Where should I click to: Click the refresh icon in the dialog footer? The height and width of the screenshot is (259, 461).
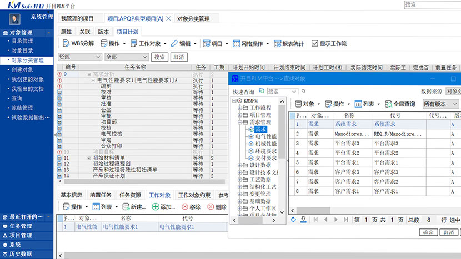[293, 220]
